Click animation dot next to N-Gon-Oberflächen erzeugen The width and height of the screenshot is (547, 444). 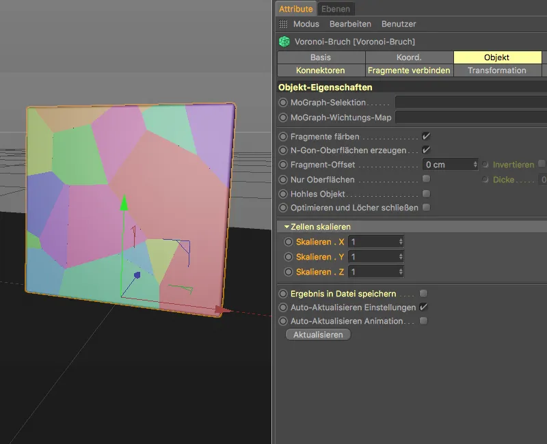(x=283, y=150)
